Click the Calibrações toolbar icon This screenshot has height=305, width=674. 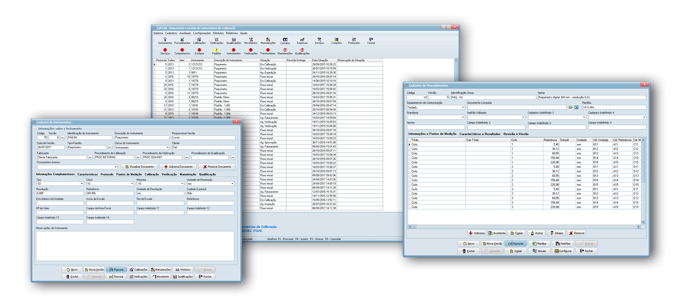(199, 41)
